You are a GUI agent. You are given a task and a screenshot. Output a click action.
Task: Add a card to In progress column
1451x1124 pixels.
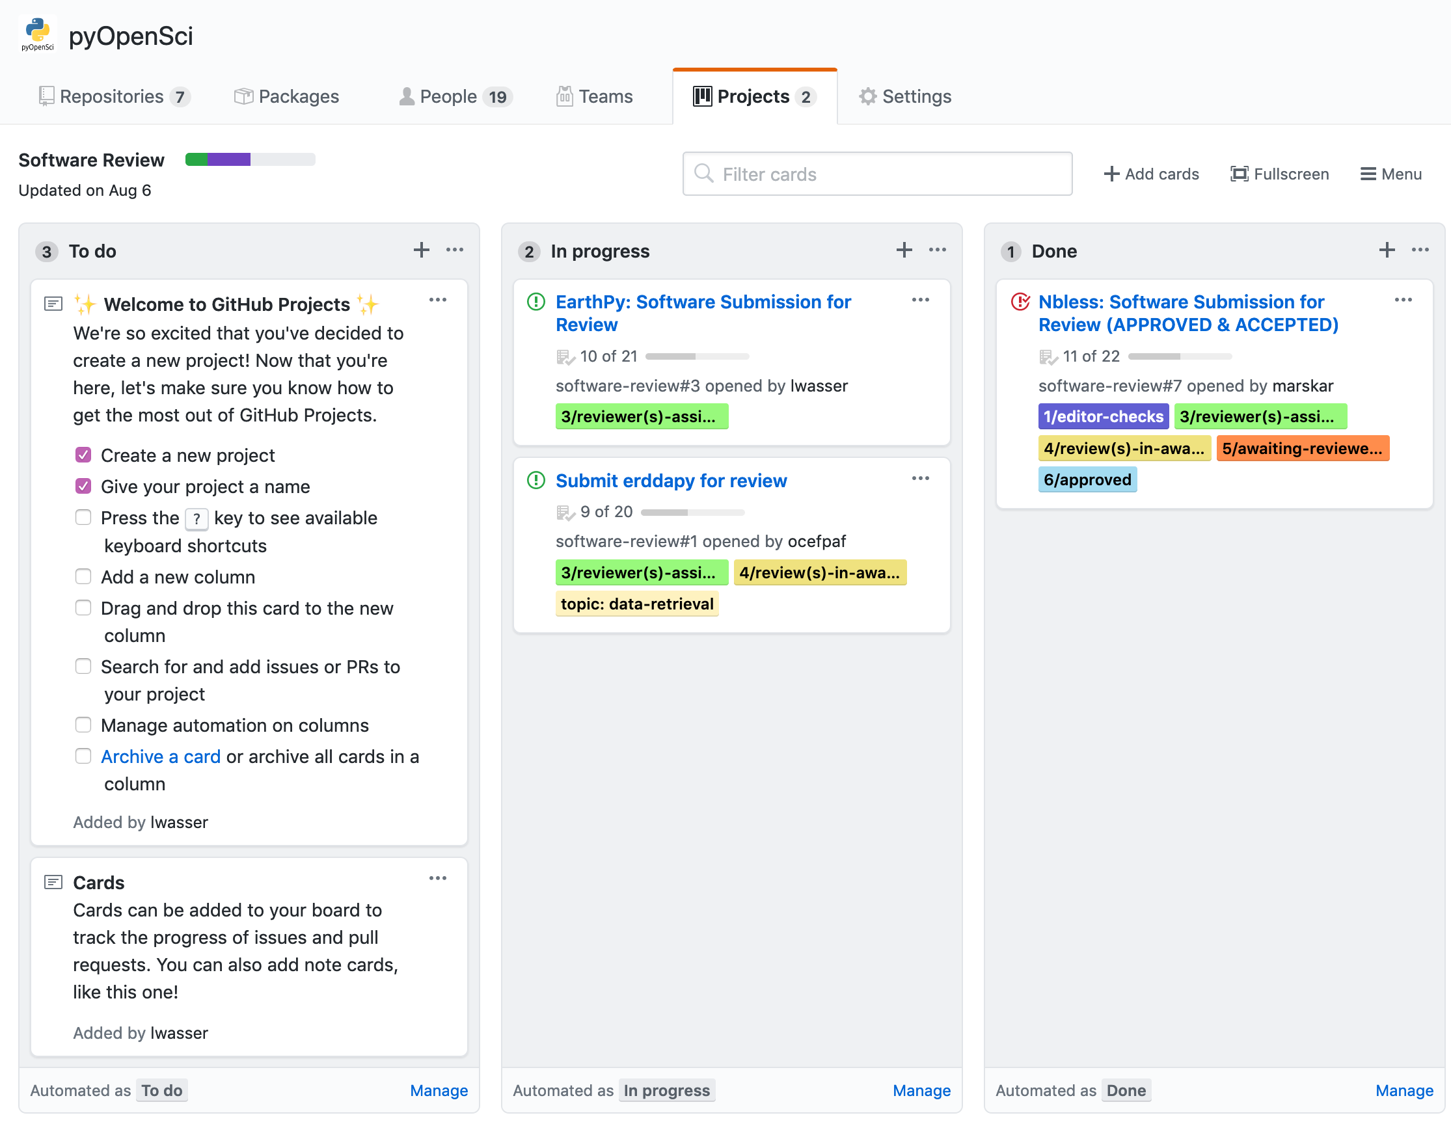[x=904, y=250]
